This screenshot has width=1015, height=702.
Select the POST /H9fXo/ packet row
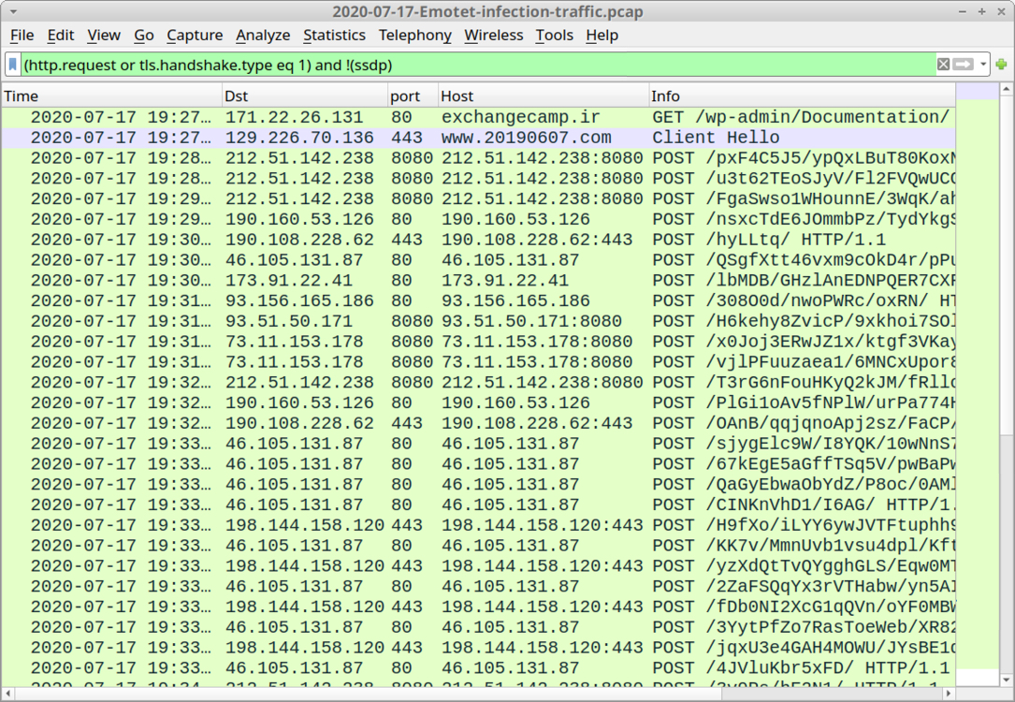coord(478,525)
